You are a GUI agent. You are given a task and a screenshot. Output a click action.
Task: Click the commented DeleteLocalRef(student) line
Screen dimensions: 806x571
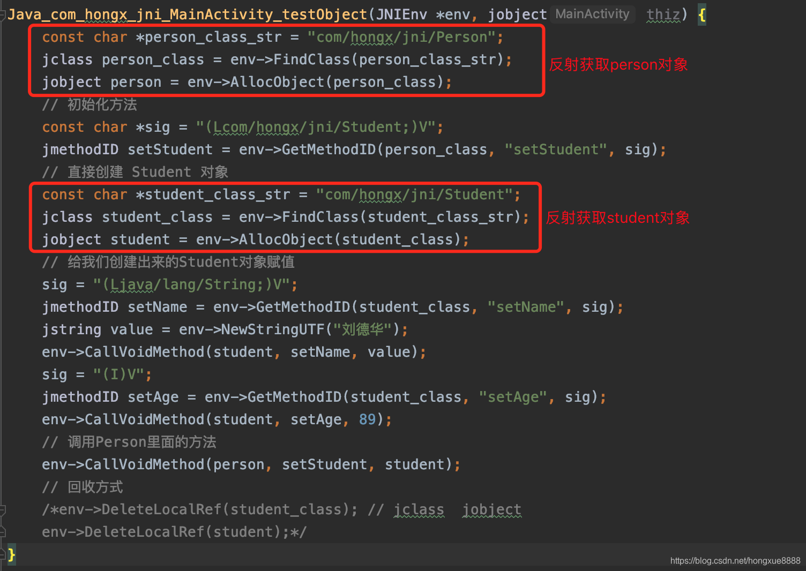[174, 532]
